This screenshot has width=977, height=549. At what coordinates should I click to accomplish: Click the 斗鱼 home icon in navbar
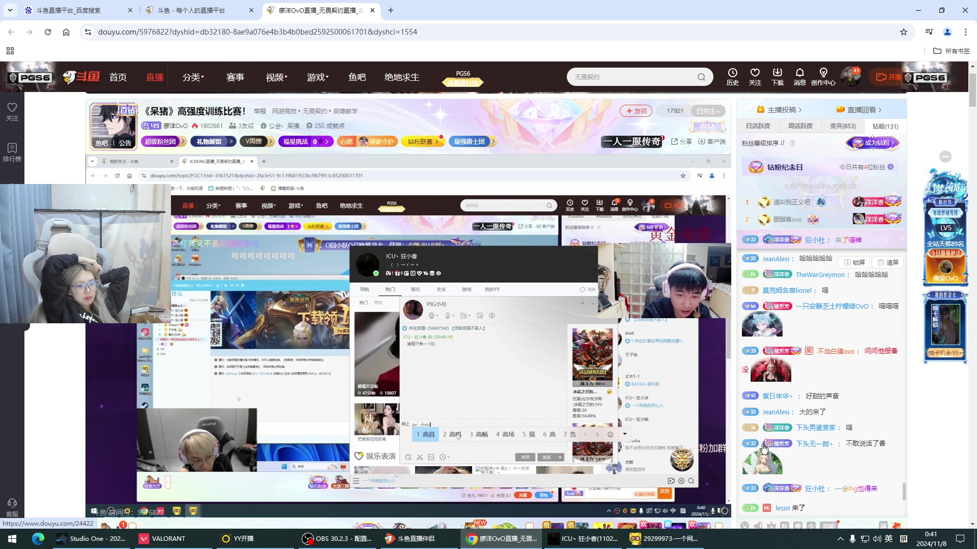[x=80, y=76]
